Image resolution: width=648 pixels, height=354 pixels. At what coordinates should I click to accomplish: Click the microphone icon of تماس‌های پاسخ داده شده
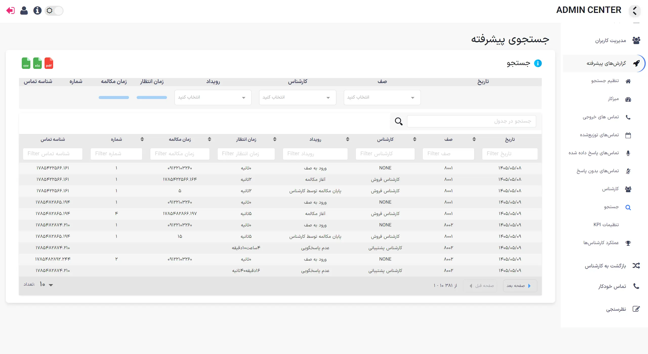628,153
